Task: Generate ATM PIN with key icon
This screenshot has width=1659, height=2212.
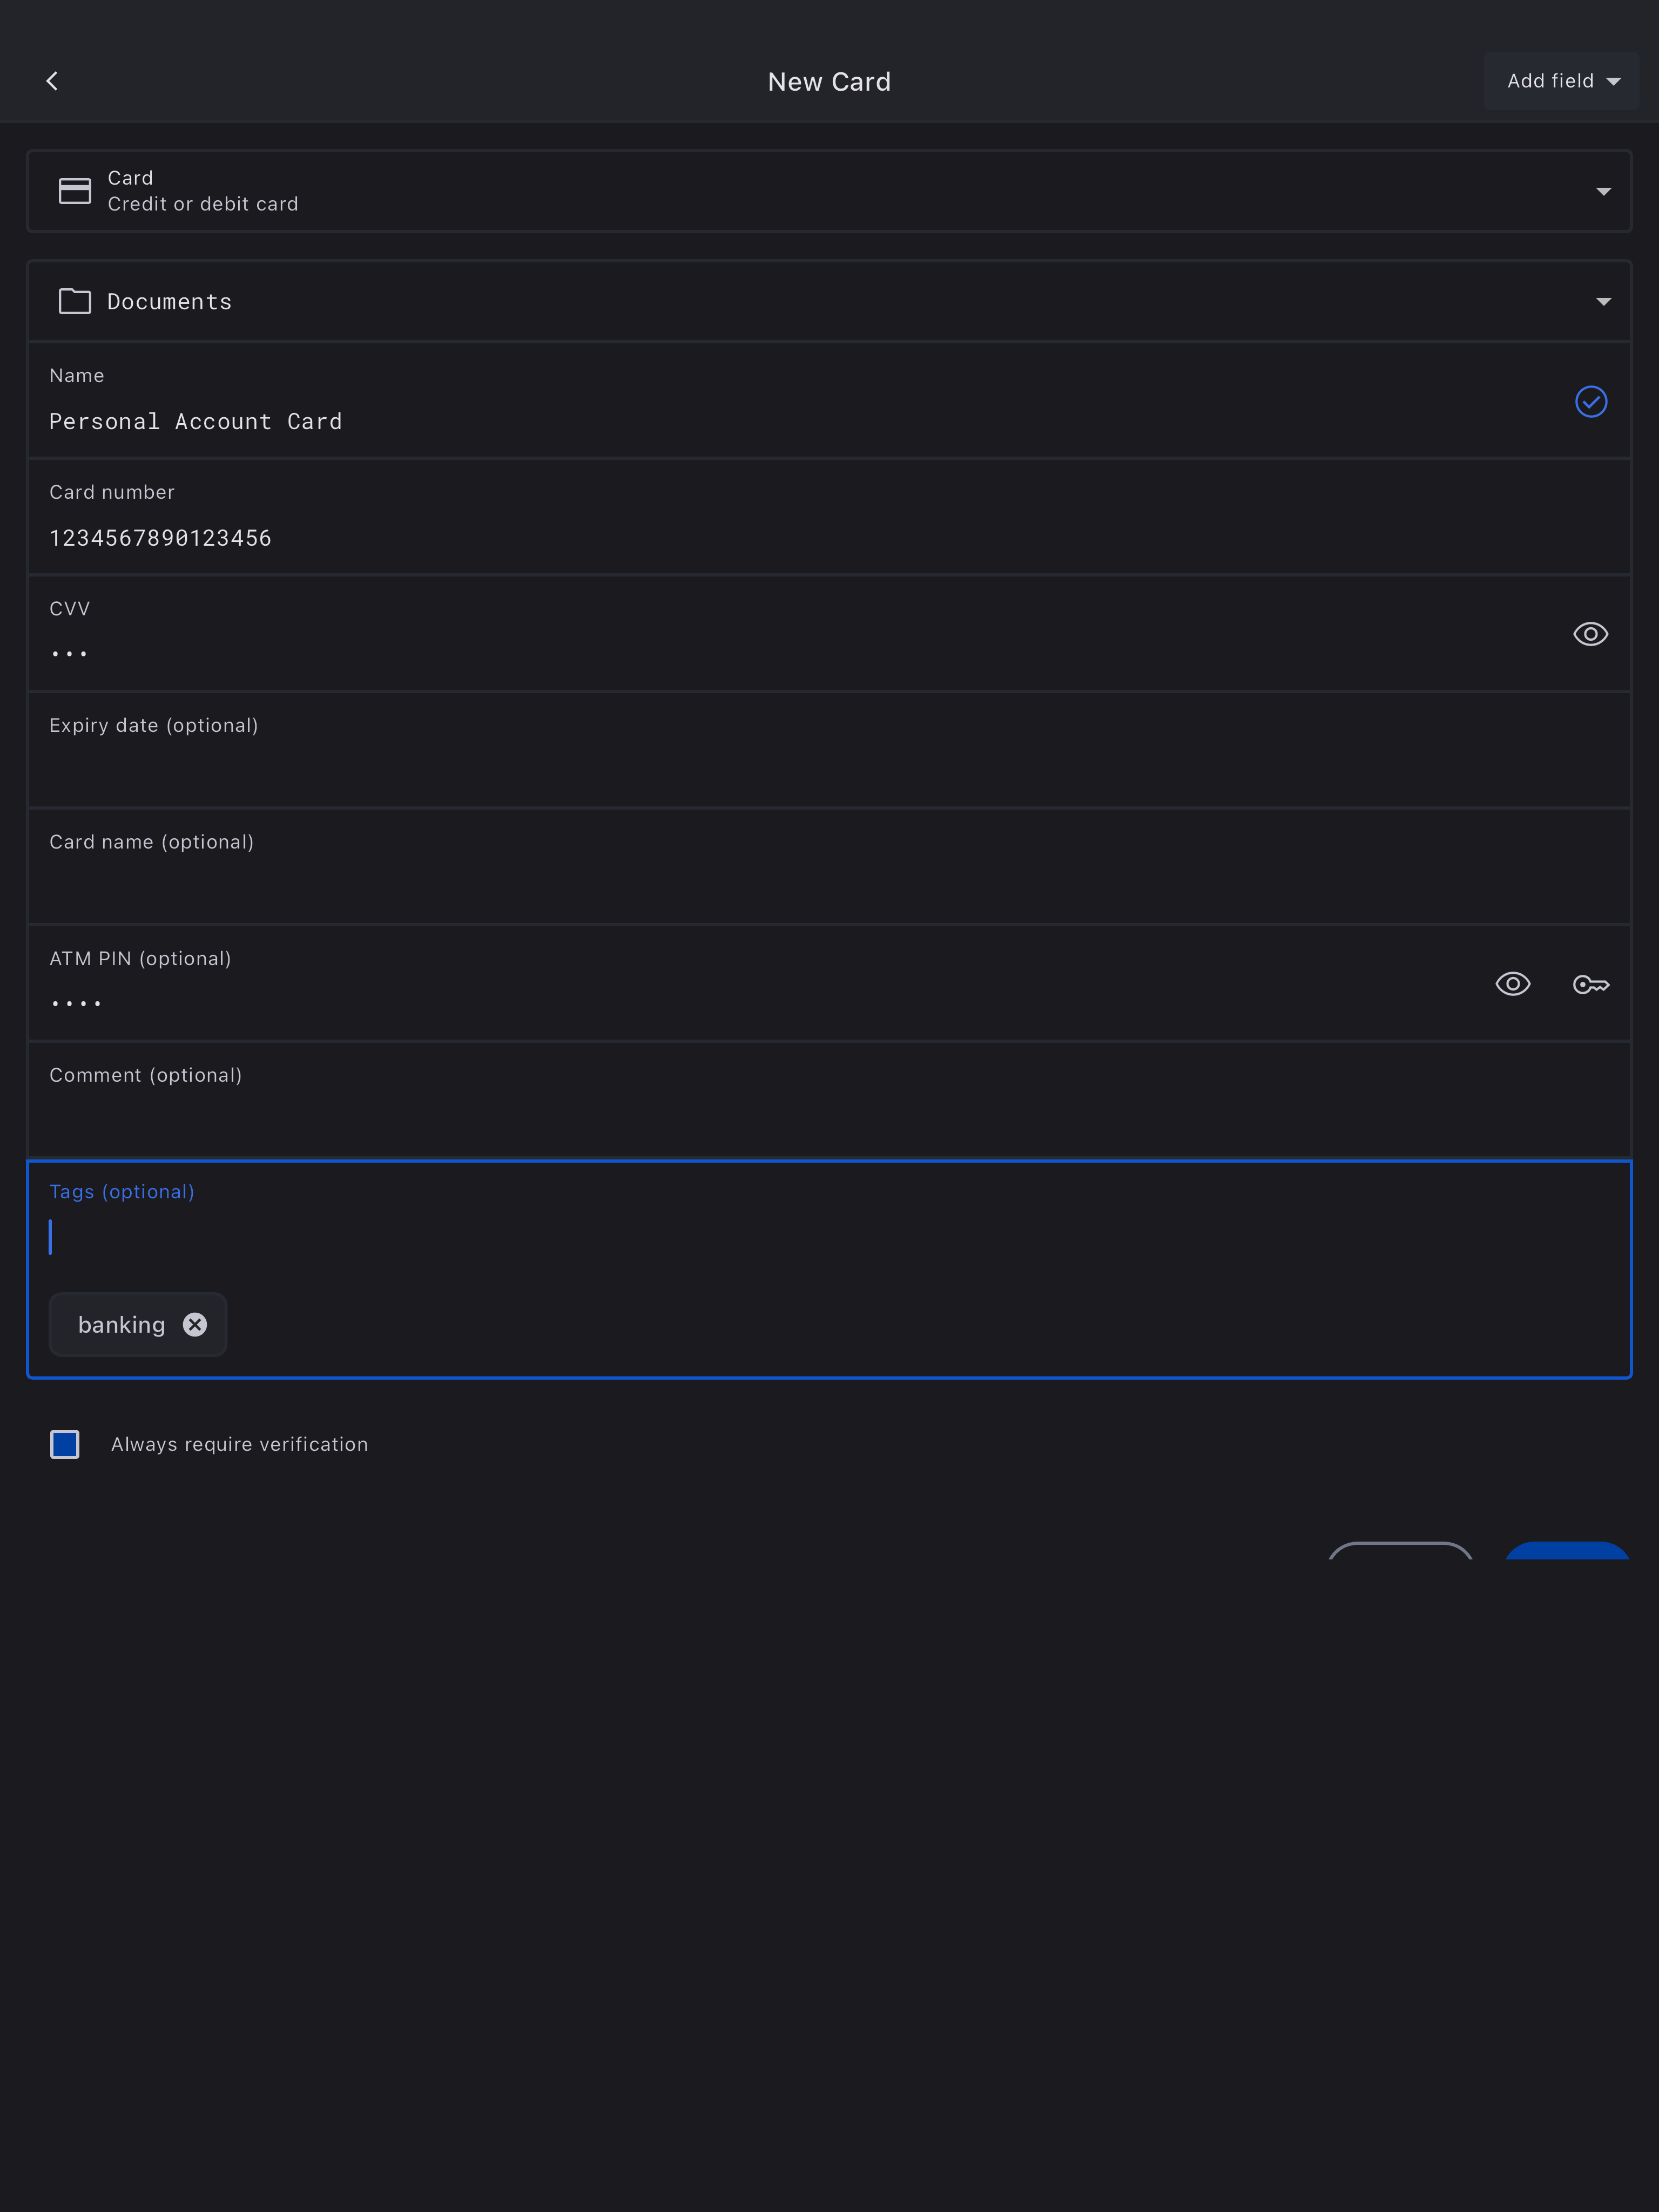Action: tap(1590, 985)
